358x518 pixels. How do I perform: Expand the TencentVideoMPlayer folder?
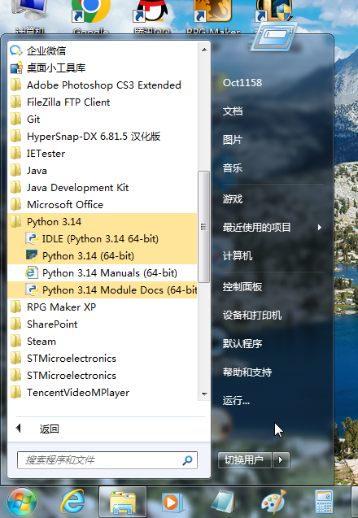tap(103, 393)
